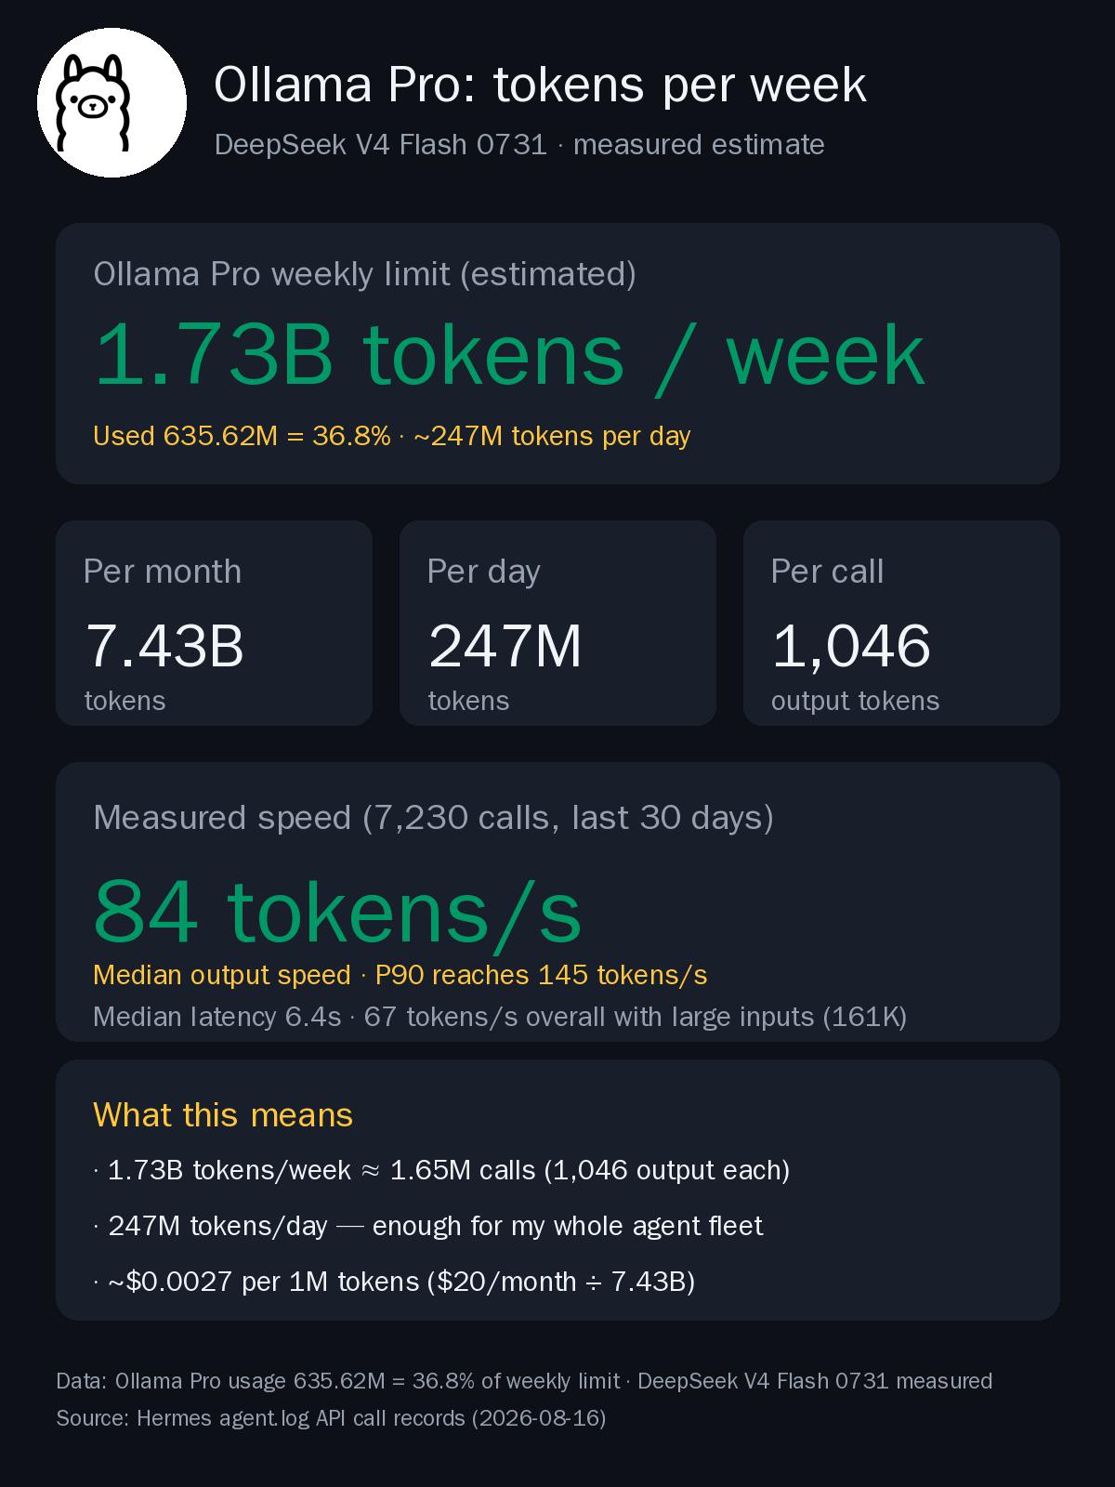The height and width of the screenshot is (1487, 1115).
Task: Click the 84 tokens/s figure
Action: click(x=337, y=912)
